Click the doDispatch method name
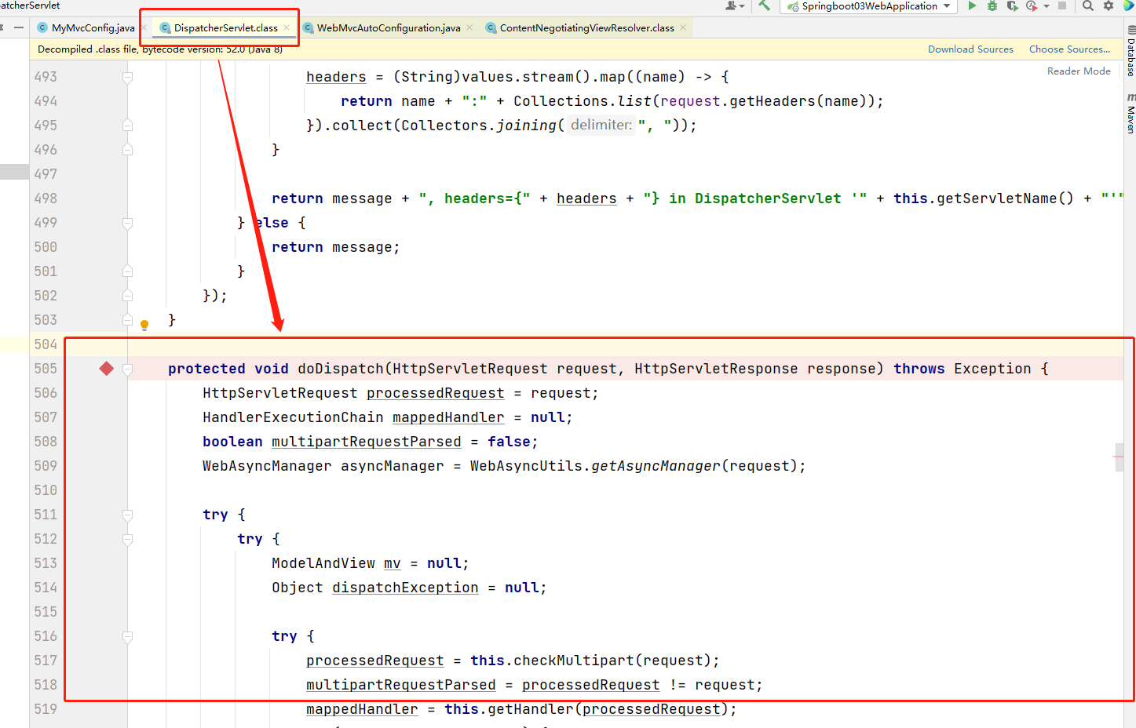Image resolution: width=1136 pixels, height=728 pixels. (x=340, y=369)
